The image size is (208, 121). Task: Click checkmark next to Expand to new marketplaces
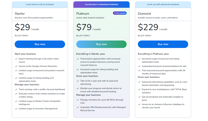pyautogui.click(x=139, y=90)
